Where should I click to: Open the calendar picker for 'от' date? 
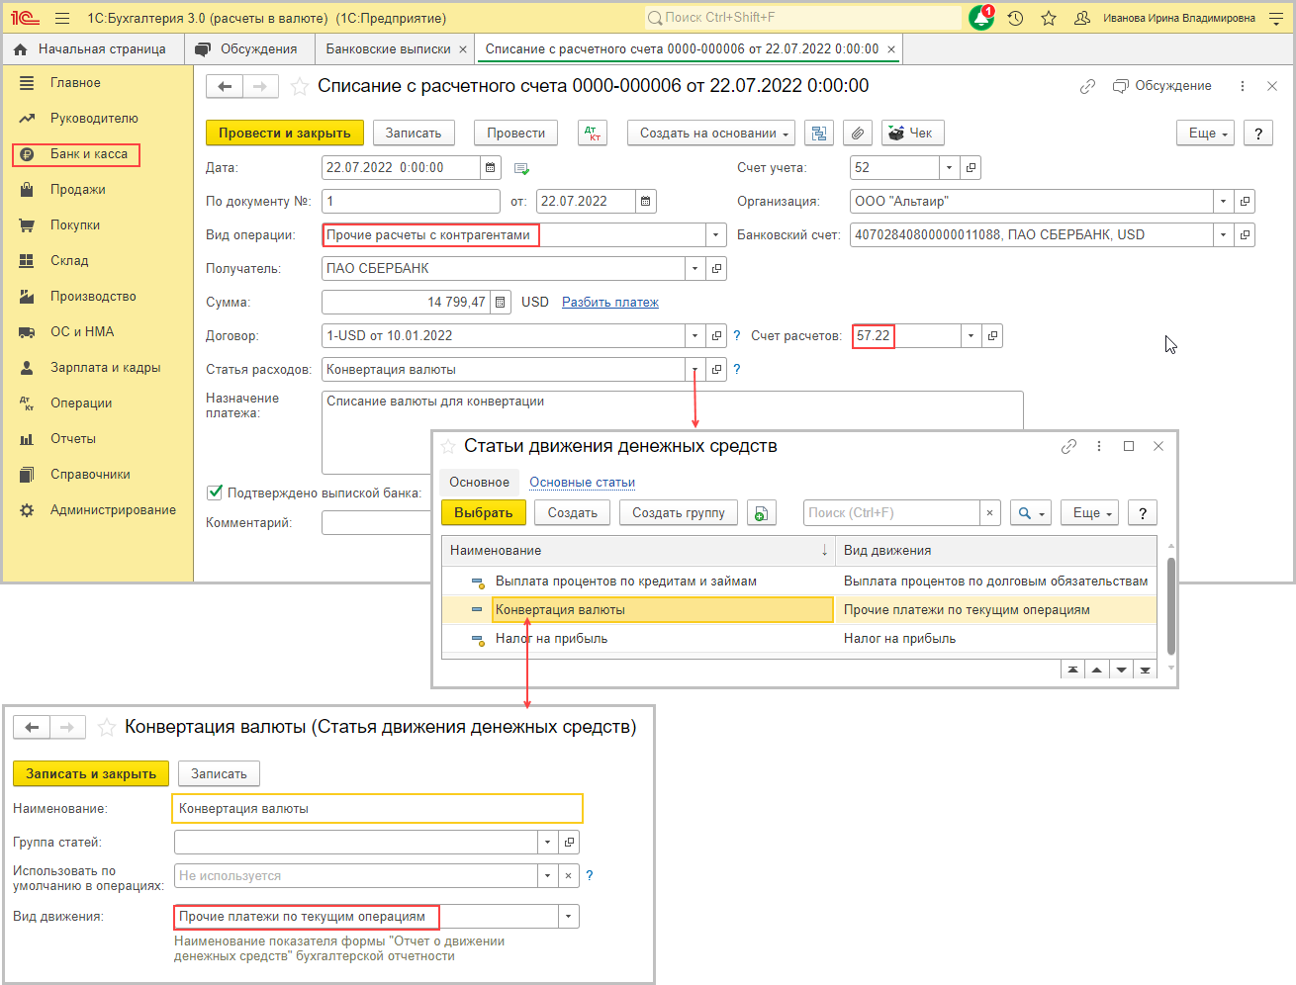point(645,202)
